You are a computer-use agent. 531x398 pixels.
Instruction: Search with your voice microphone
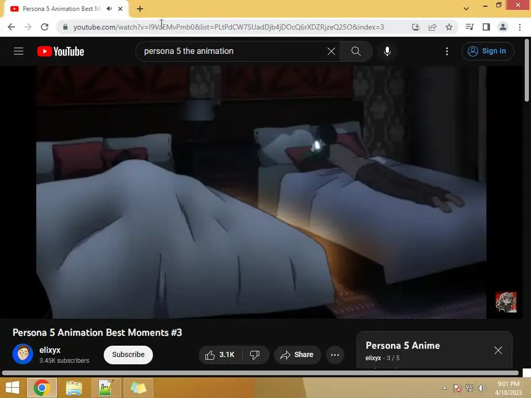tap(387, 51)
